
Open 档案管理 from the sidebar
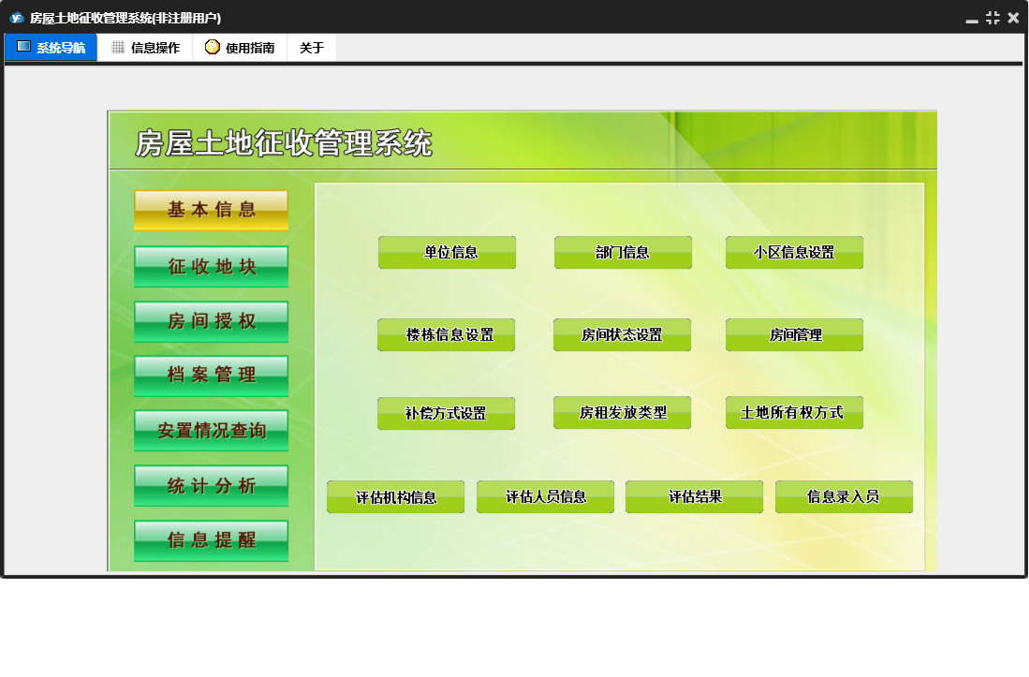click(212, 375)
